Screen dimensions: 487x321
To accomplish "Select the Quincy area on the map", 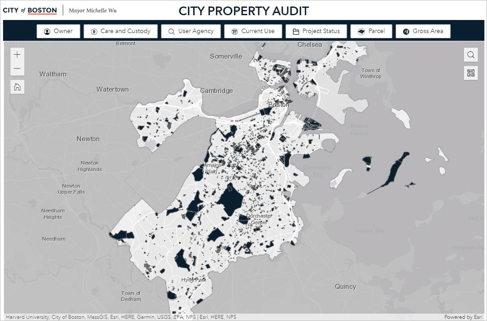I will (x=346, y=286).
